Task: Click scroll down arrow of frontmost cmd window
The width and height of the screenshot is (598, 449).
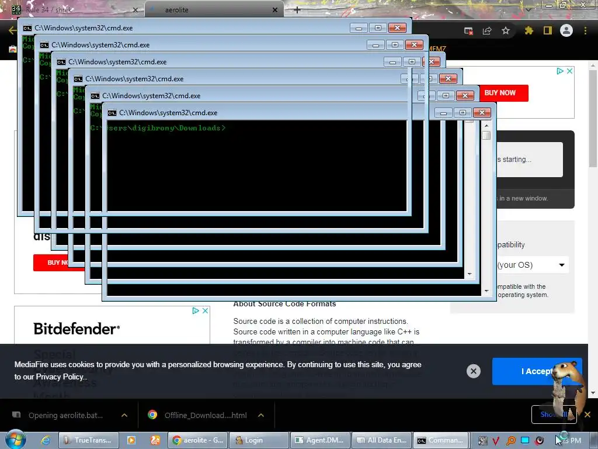Action: coord(486,291)
